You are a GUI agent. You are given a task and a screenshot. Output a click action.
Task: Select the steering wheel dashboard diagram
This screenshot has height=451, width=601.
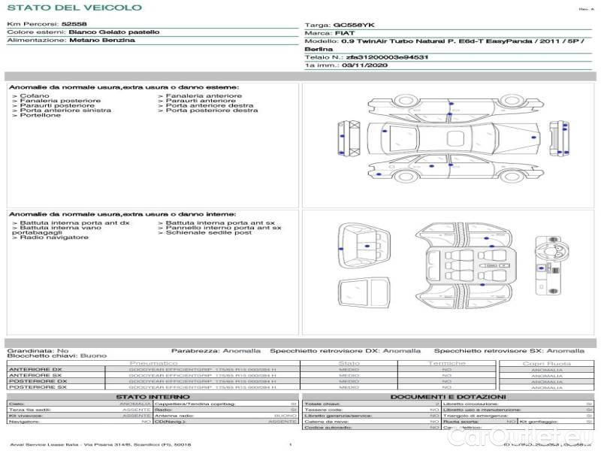coord(548,267)
